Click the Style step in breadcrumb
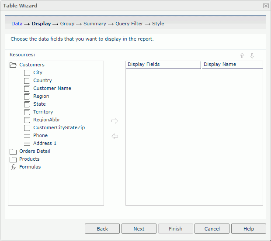This screenshot has width=271, height=241. (x=158, y=24)
